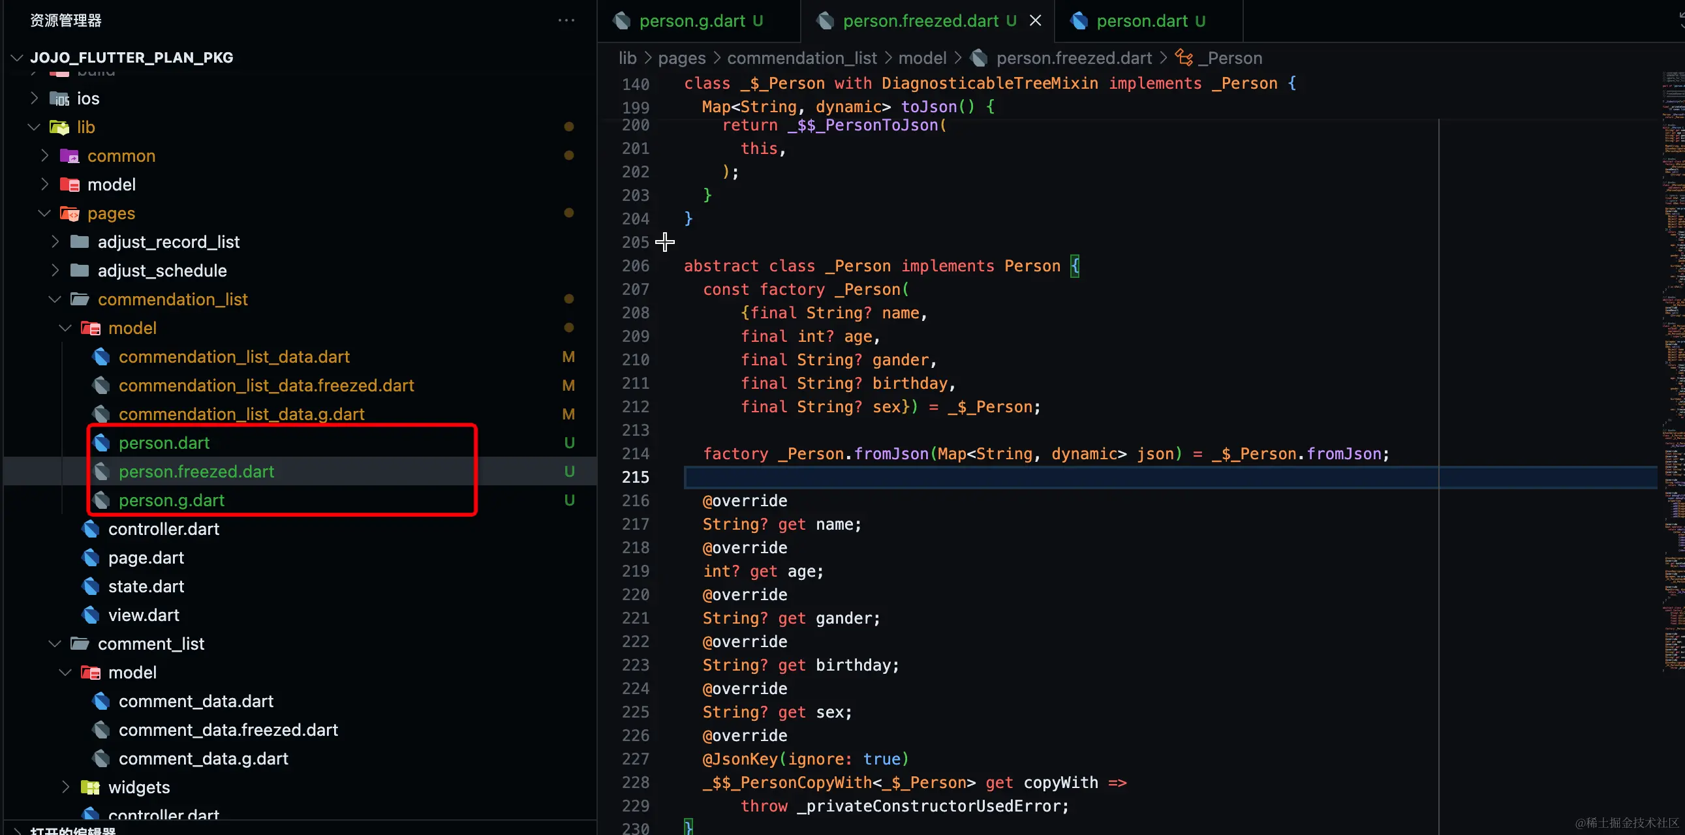Click the Dart file icon in breadcrumb

click(978, 57)
